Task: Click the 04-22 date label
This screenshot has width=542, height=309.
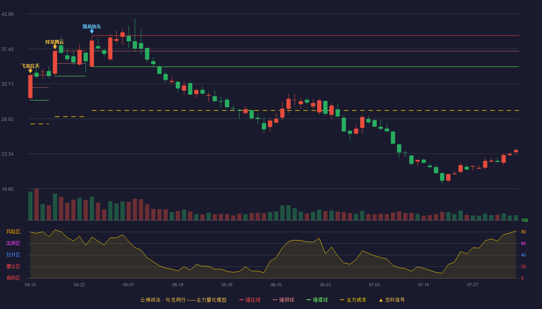Action: tap(79, 285)
